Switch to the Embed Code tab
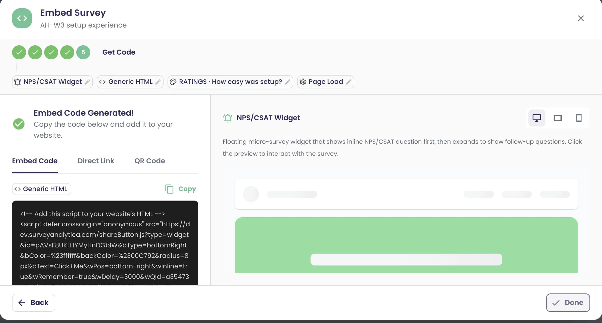This screenshot has height=323, width=602. pos(35,161)
